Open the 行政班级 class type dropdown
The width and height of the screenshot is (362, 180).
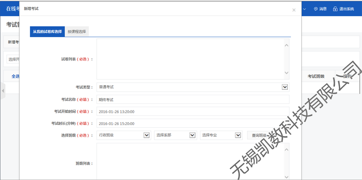124,135
